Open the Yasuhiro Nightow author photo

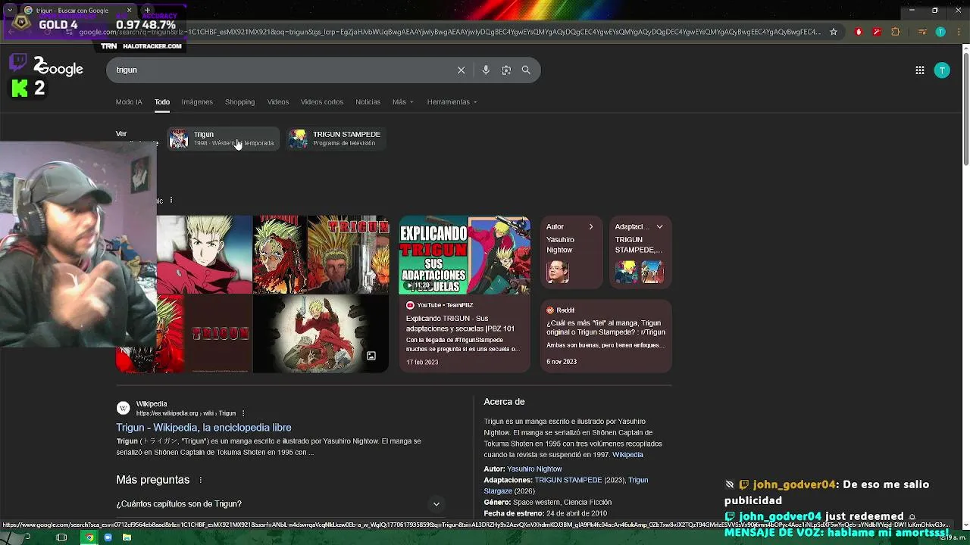(558, 272)
